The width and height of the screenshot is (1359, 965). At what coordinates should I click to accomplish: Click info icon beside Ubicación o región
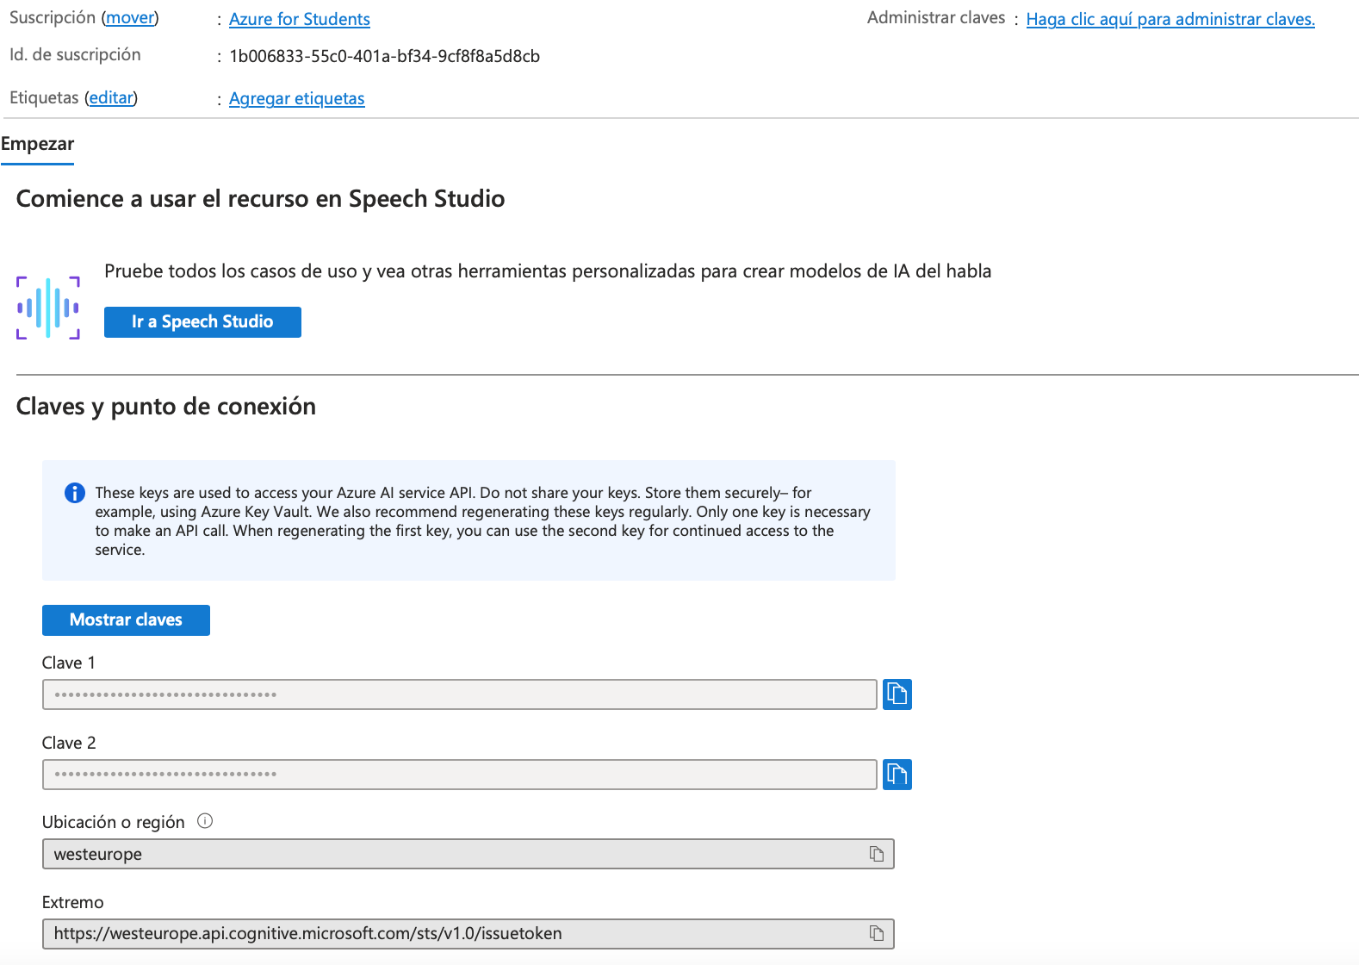205,821
